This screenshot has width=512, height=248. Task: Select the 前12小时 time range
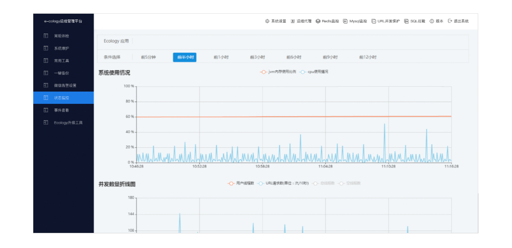(x=368, y=57)
